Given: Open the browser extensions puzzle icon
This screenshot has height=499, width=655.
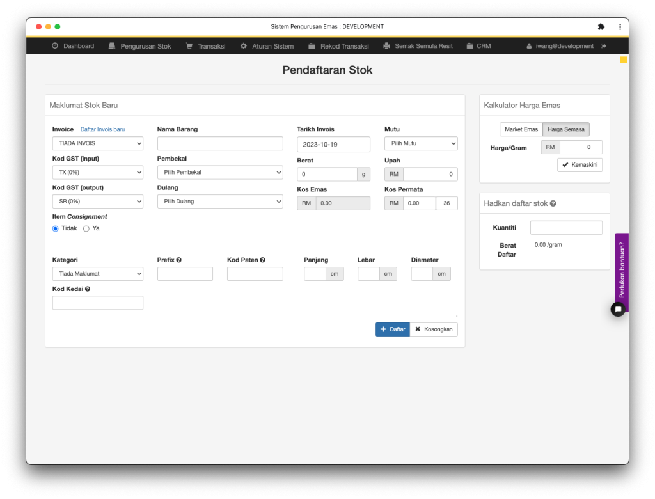Looking at the screenshot, I should pyautogui.click(x=601, y=27).
